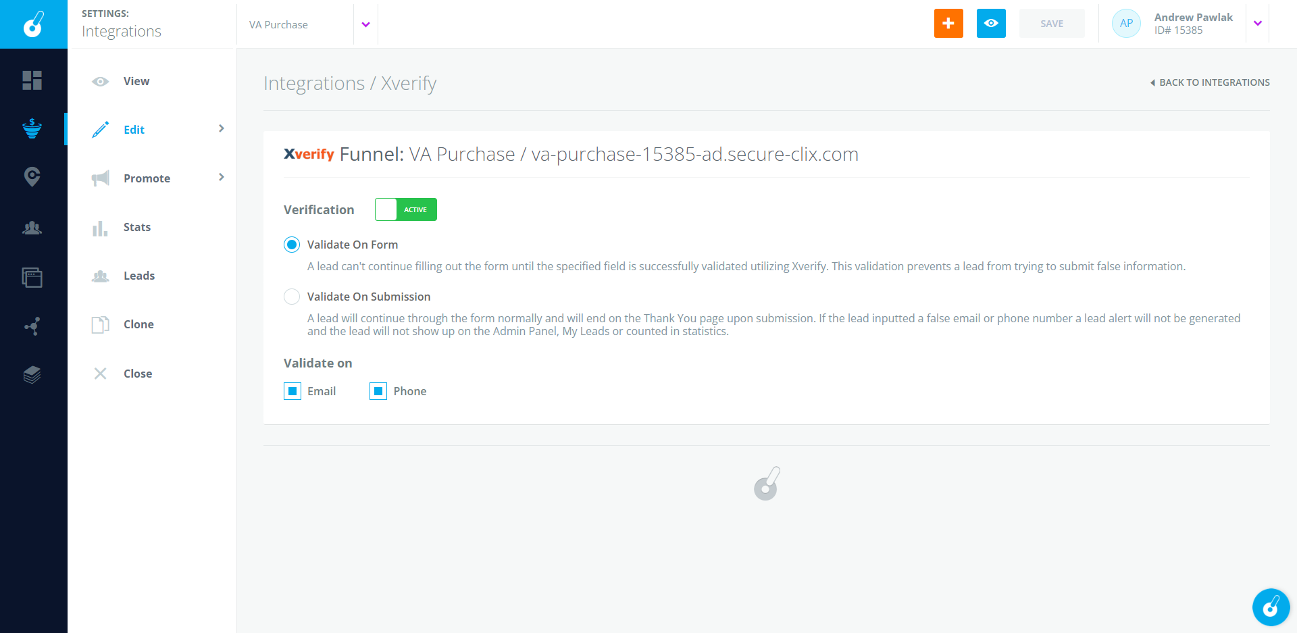Click the Validate On Form label
The height and width of the screenshot is (633, 1297).
coord(353,245)
